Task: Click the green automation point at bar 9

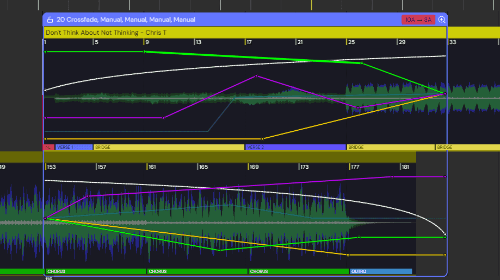Action: [144, 52]
